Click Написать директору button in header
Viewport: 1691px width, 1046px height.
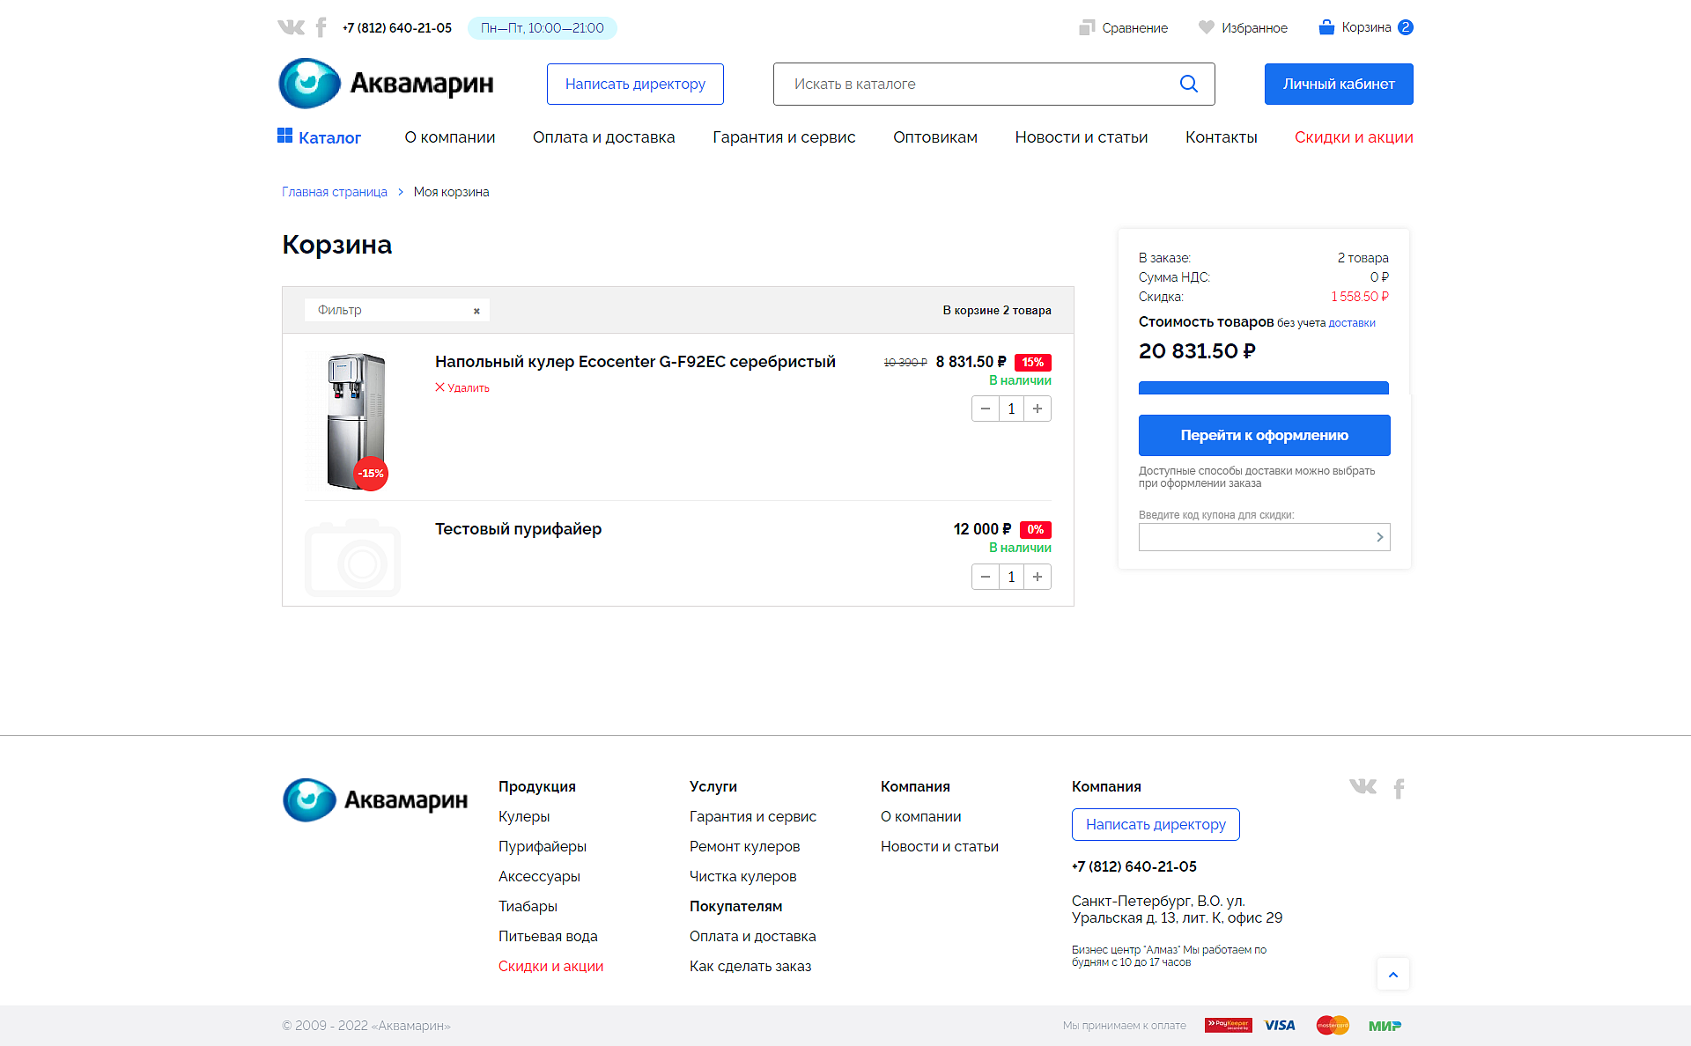pyautogui.click(x=635, y=84)
